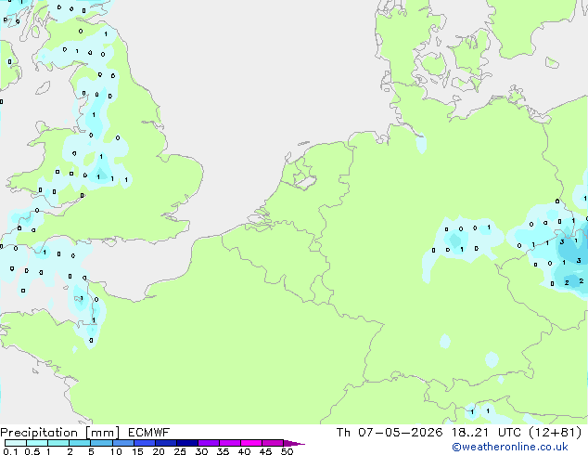This screenshot has width=588, height=455.
Task: Click the 45–50 mm dark magenta legend swatch
Action: [273, 443]
